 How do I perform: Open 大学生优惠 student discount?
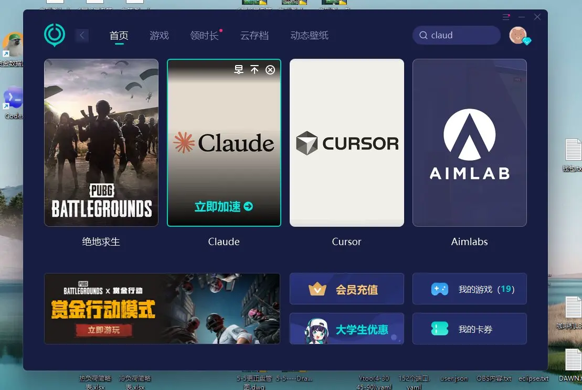click(x=347, y=329)
